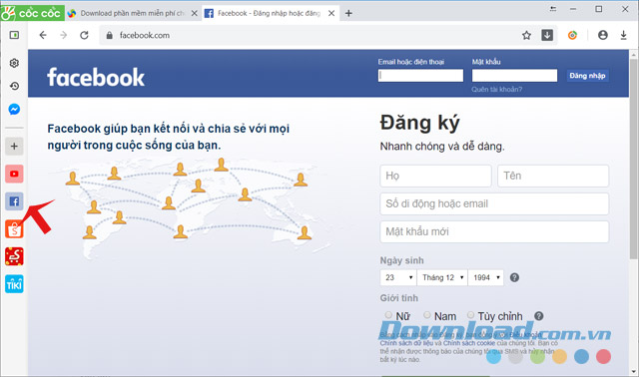
Task: Click the Họ surname field
Action: point(435,176)
